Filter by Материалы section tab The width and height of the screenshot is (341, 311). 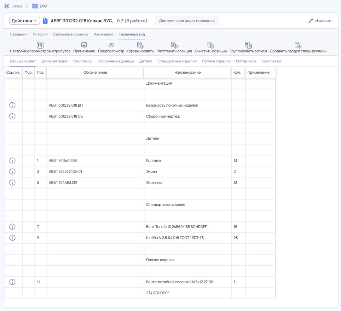click(x=246, y=61)
